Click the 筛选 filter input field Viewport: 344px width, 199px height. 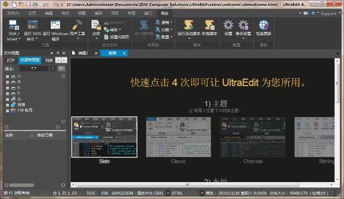pyautogui.click(x=34, y=68)
